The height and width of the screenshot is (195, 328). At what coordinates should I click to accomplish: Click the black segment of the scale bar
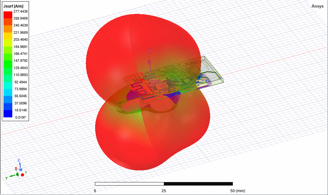[198, 184]
